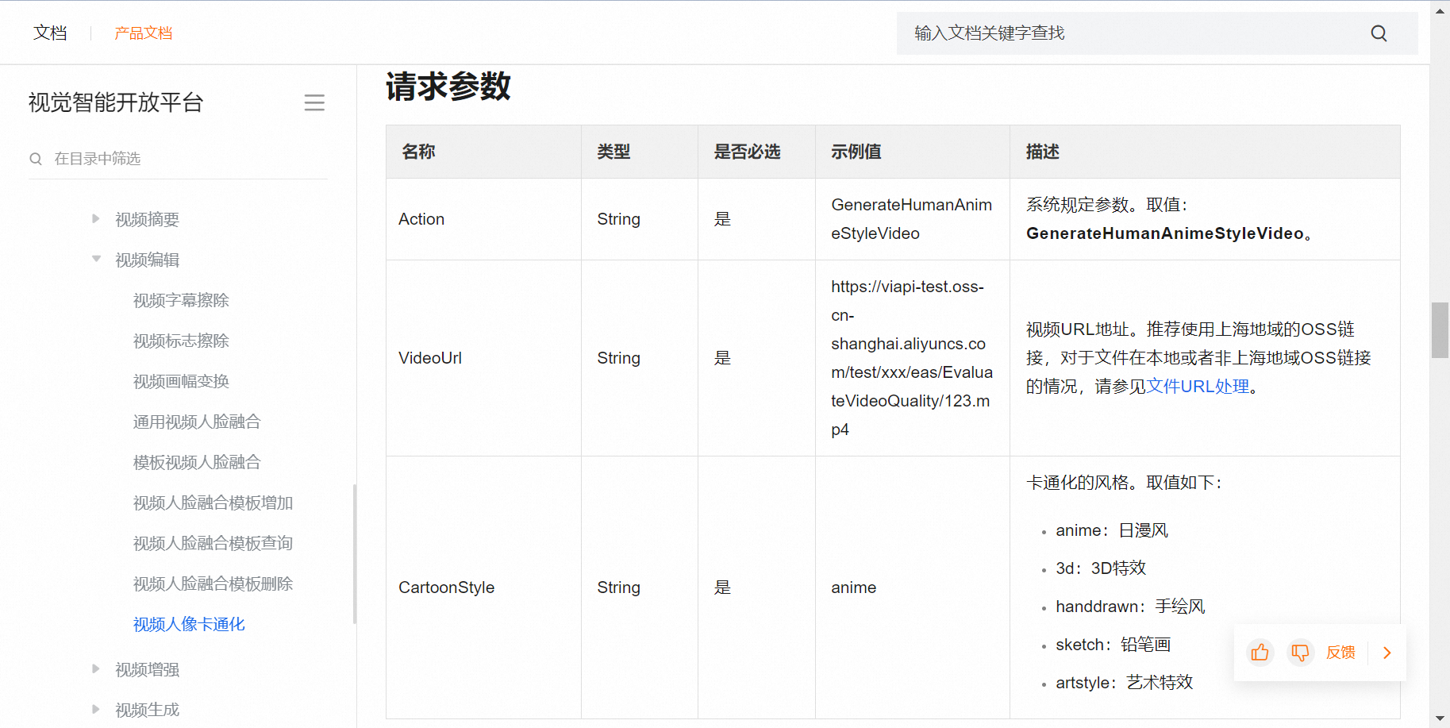Image resolution: width=1450 pixels, height=728 pixels.
Task: Expand the 视频生成 tree node
Action: pyautogui.click(x=96, y=710)
